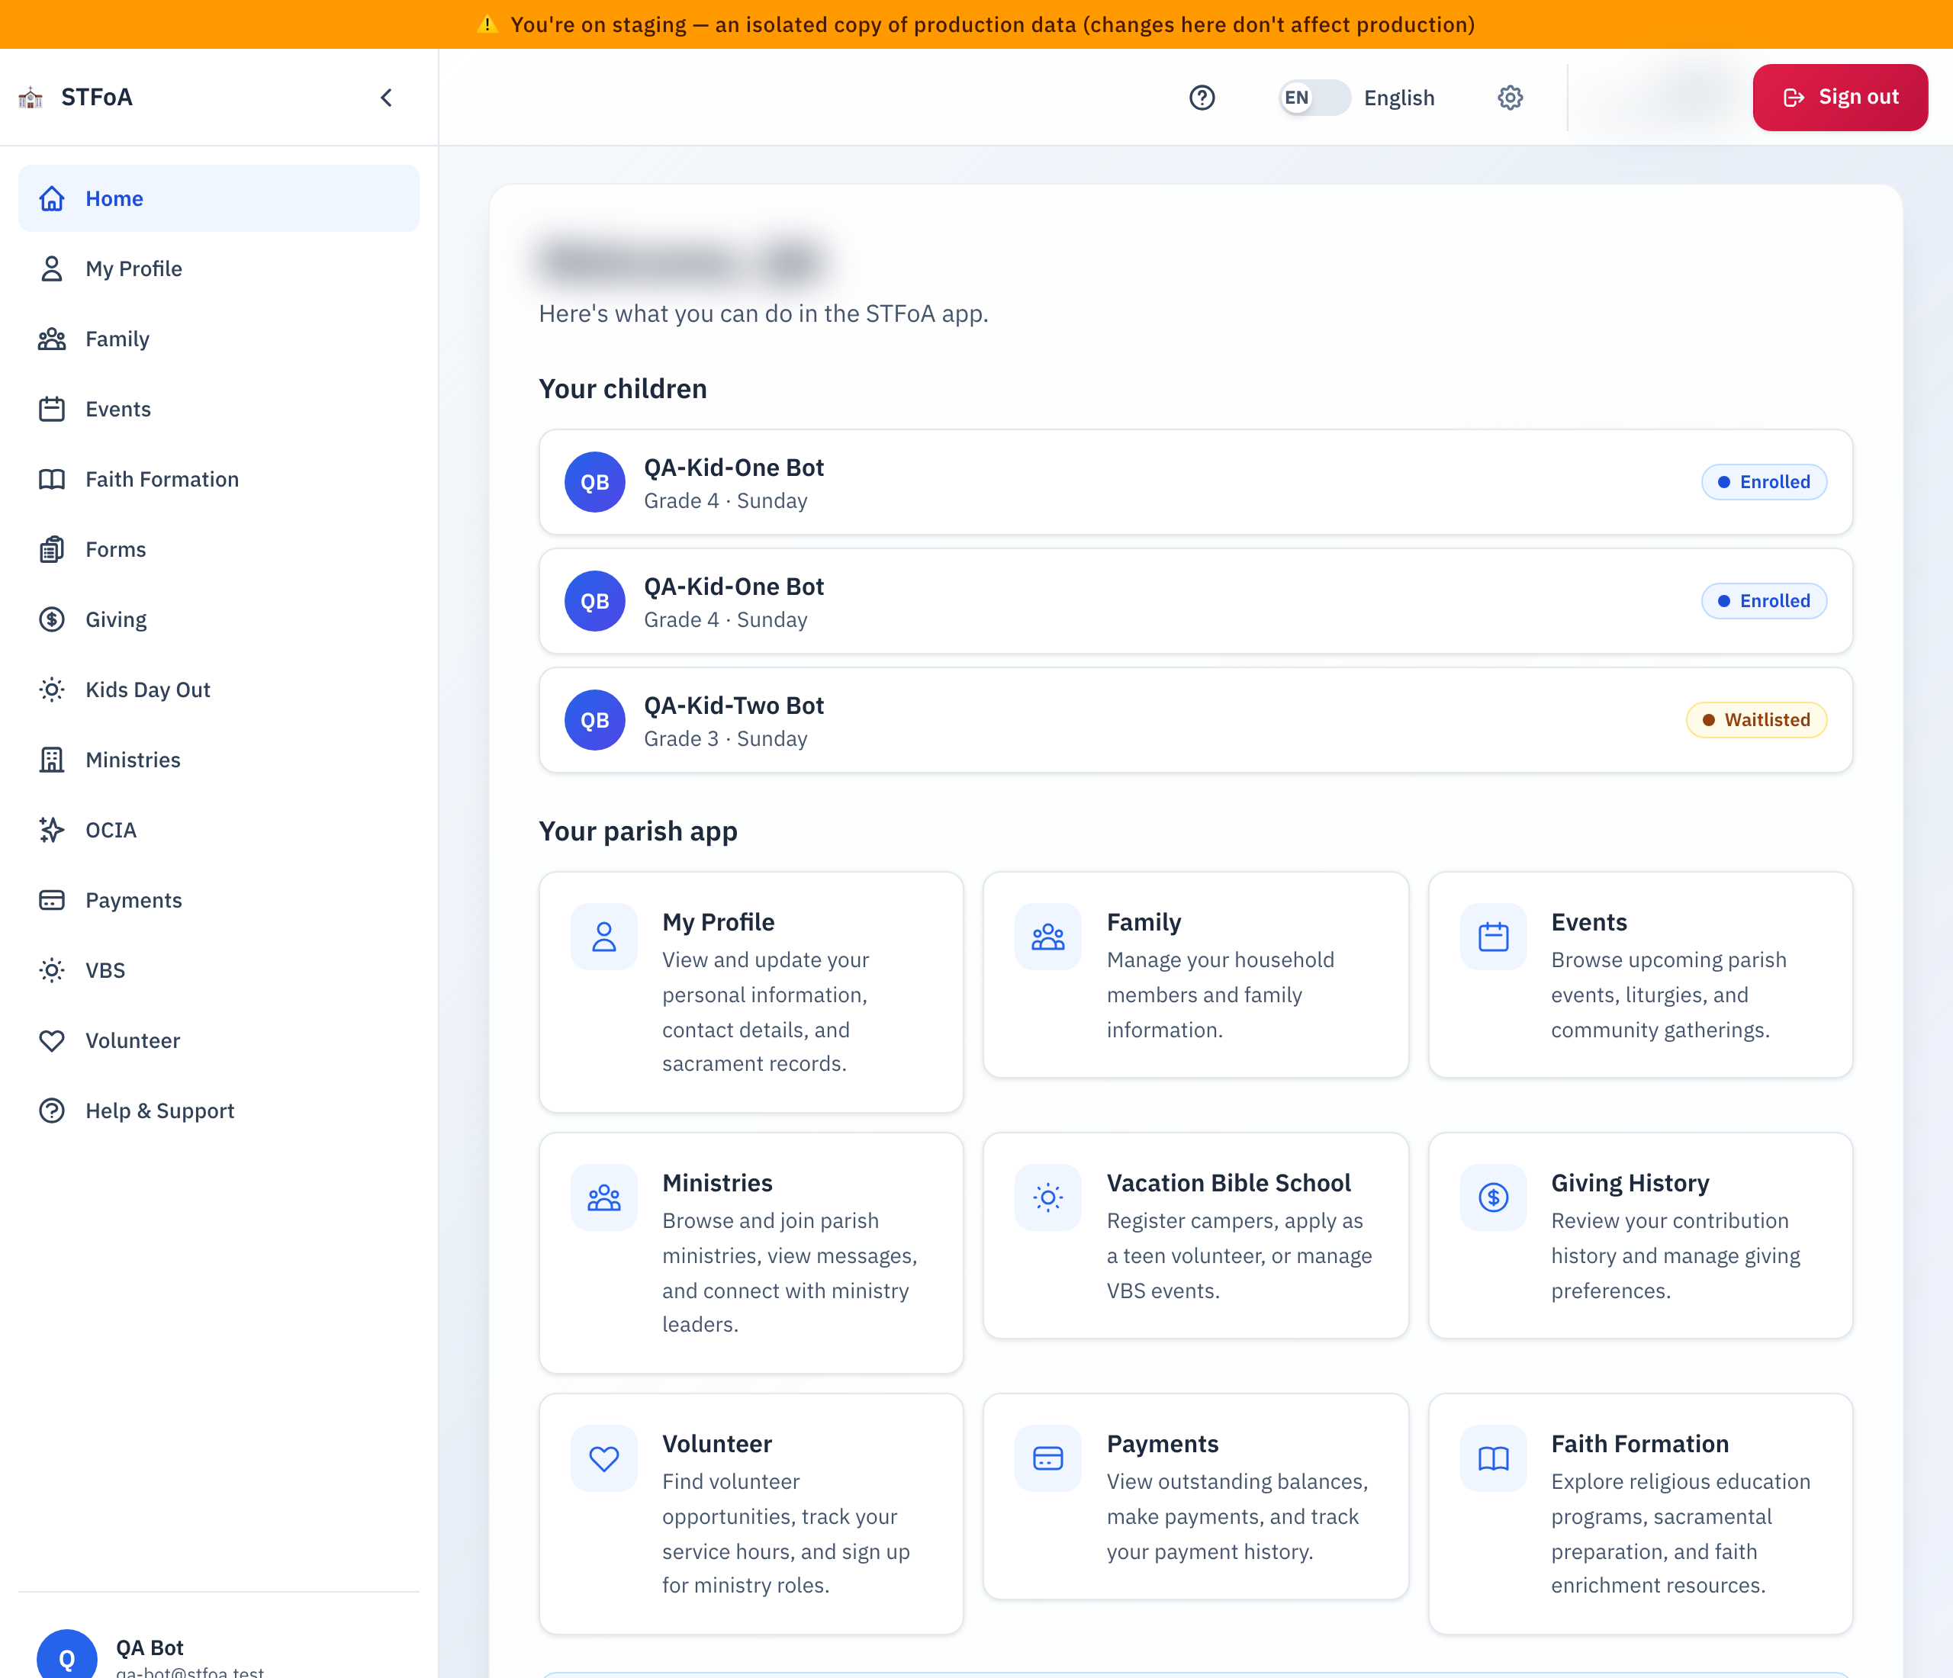
Task: Click the Forms clipboard icon in sidebar
Action: [52, 549]
